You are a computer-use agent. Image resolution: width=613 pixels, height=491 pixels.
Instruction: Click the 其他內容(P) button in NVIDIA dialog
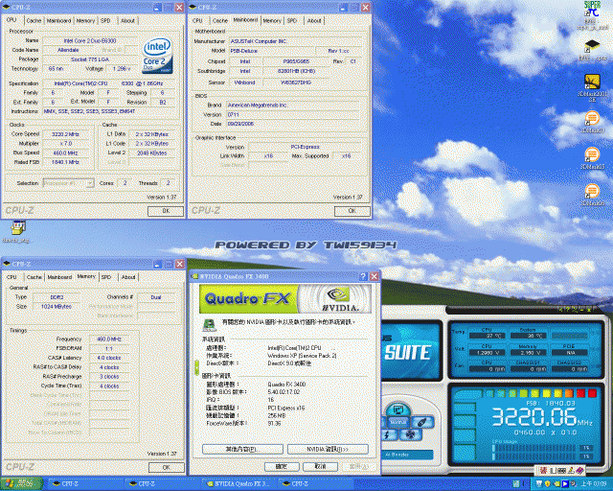[242, 449]
